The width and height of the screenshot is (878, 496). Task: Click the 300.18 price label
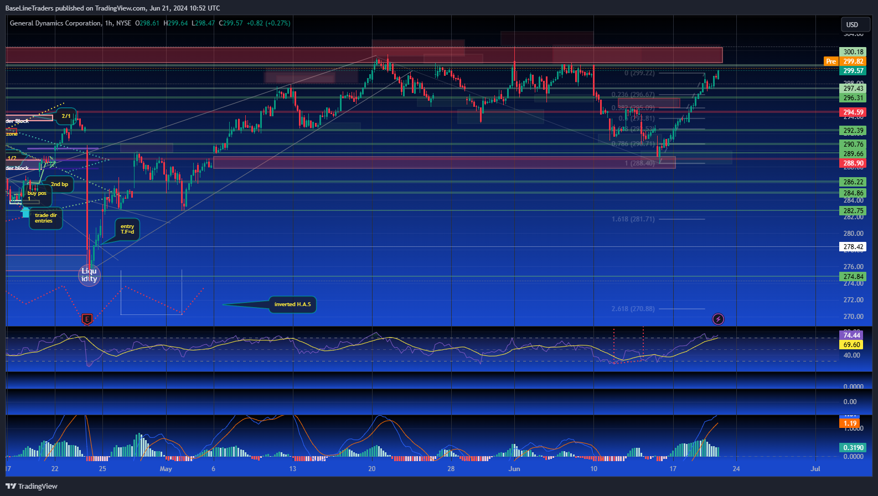pyautogui.click(x=853, y=52)
